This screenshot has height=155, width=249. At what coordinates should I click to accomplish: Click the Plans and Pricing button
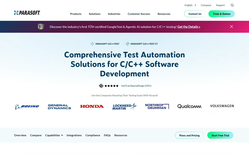click(x=189, y=135)
